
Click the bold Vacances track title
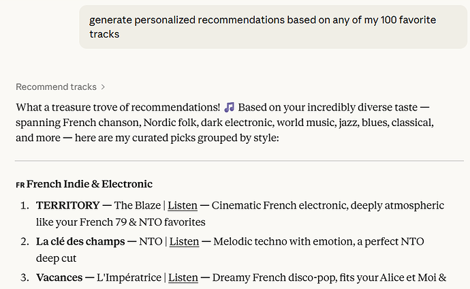60,277
